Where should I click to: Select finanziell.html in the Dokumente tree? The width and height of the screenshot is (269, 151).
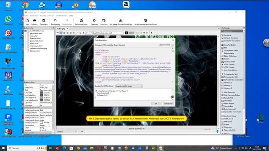point(35,38)
